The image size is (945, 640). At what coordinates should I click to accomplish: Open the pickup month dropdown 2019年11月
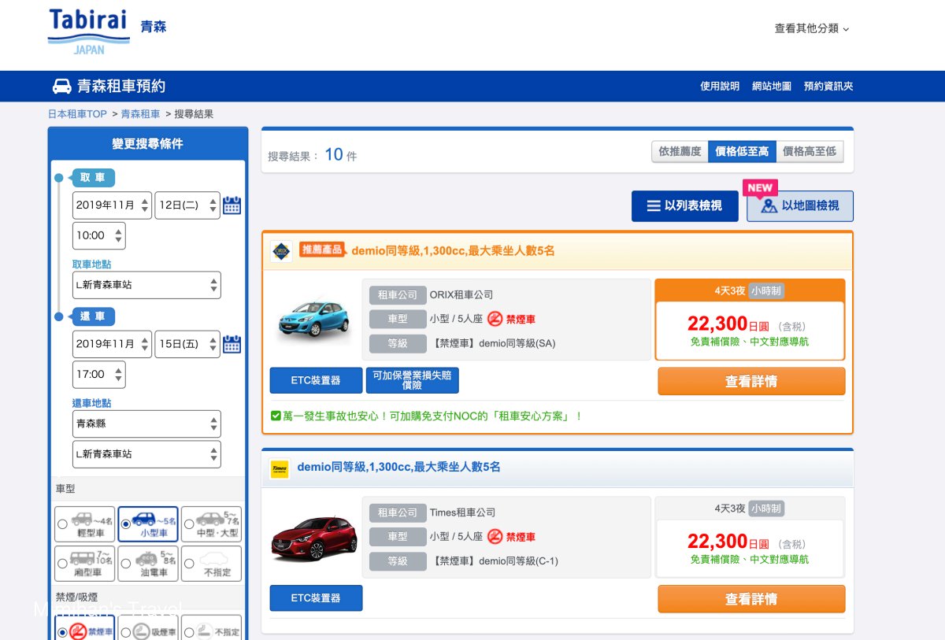click(x=112, y=205)
